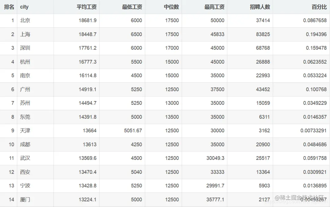
Task: Click average salary value 18448.7
Action: coord(88,34)
